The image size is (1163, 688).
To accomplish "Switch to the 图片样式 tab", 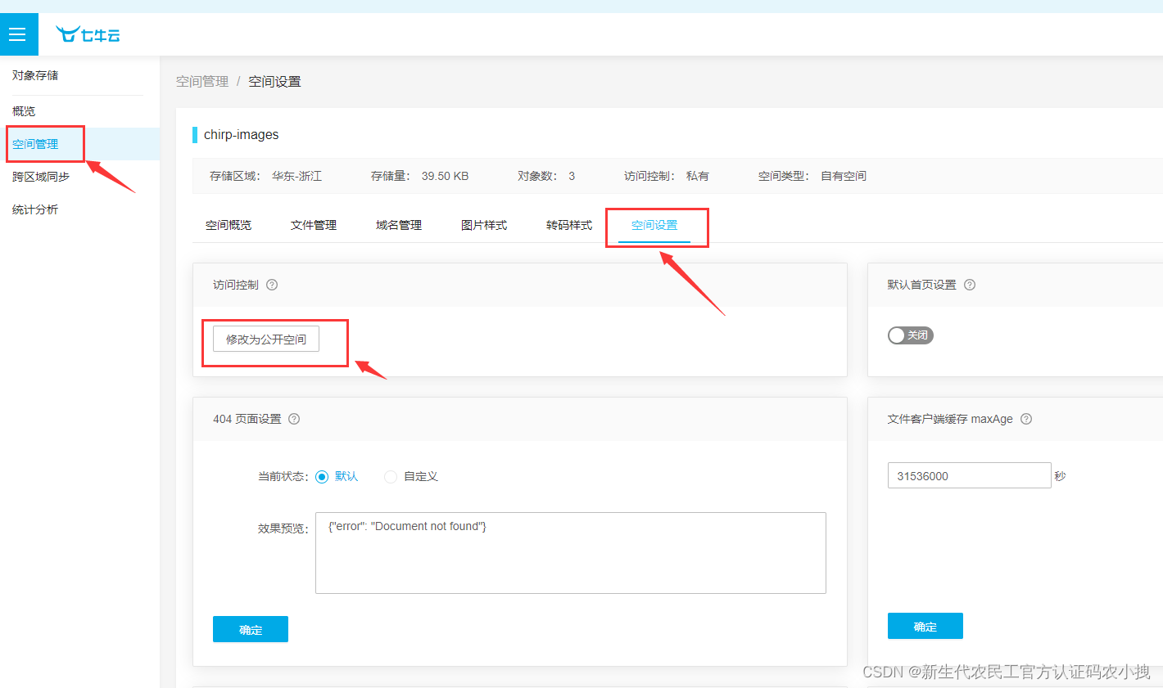I will click(x=484, y=225).
